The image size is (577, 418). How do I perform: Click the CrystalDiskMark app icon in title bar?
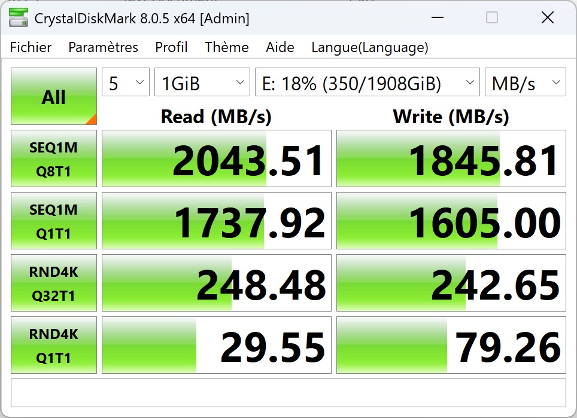[18, 18]
